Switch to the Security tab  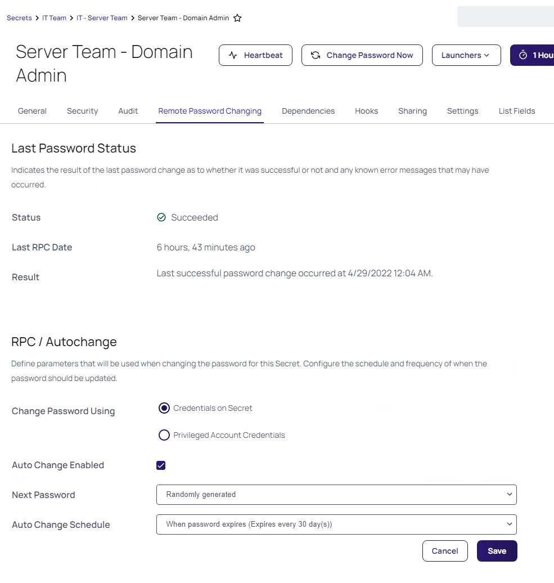coord(83,111)
